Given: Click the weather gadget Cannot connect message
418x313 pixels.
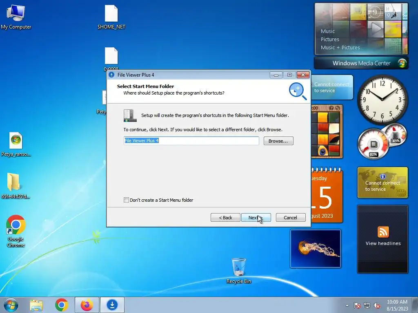Looking at the screenshot, I should [x=332, y=87].
